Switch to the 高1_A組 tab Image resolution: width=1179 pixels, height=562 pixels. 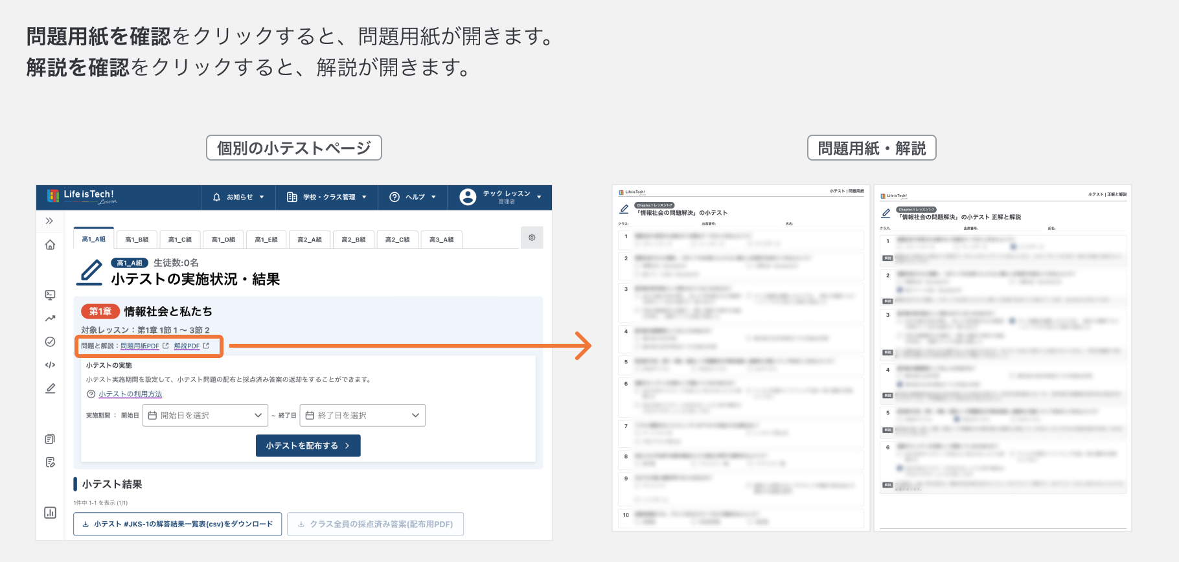click(x=94, y=239)
